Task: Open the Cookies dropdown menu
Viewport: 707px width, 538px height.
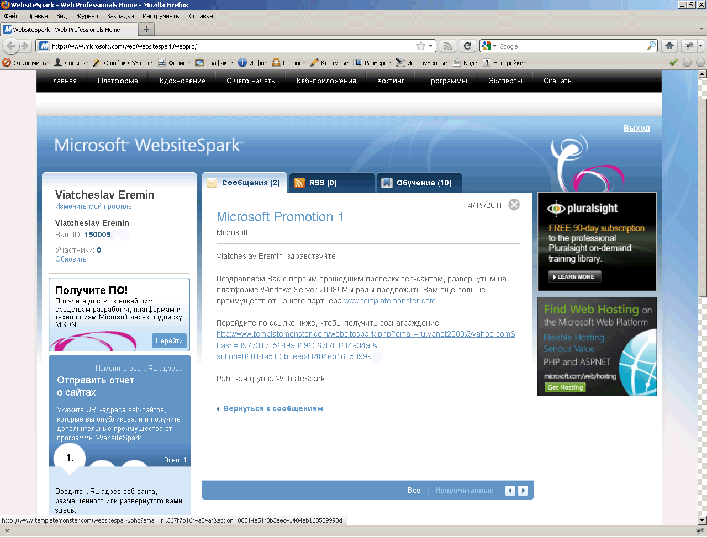Action: [x=71, y=63]
